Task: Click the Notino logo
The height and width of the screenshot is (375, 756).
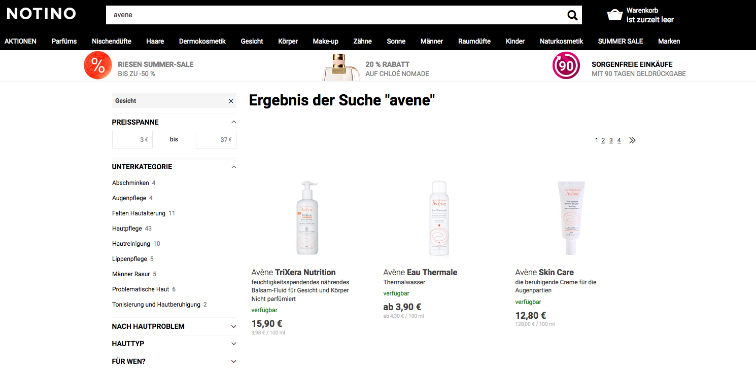Action: click(x=41, y=14)
